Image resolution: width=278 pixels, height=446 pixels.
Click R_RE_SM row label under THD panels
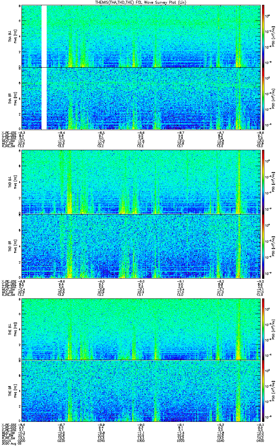pyautogui.click(x=9, y=294)
